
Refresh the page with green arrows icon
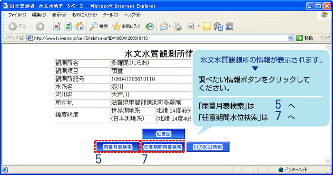pyautogui.click(x=68, y=27)
